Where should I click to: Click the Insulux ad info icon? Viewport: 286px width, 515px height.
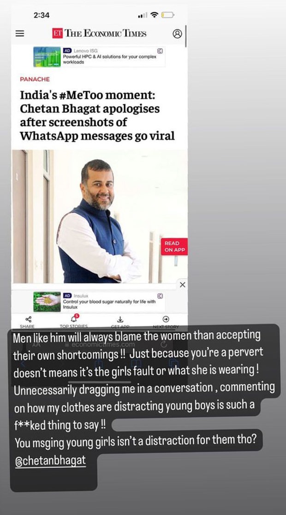click(160, 296)
